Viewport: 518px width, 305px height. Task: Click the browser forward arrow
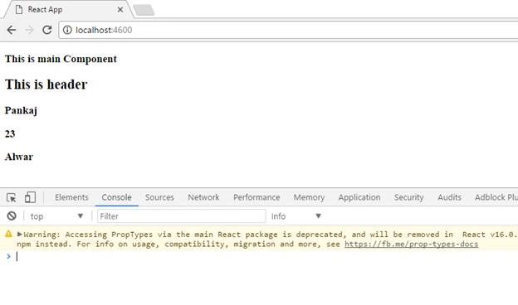[x=29, y=30]
